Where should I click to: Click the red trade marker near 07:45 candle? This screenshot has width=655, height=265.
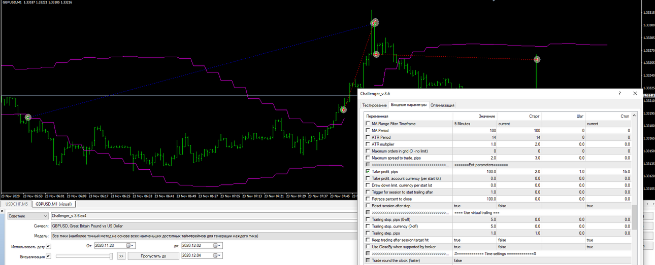343,109
